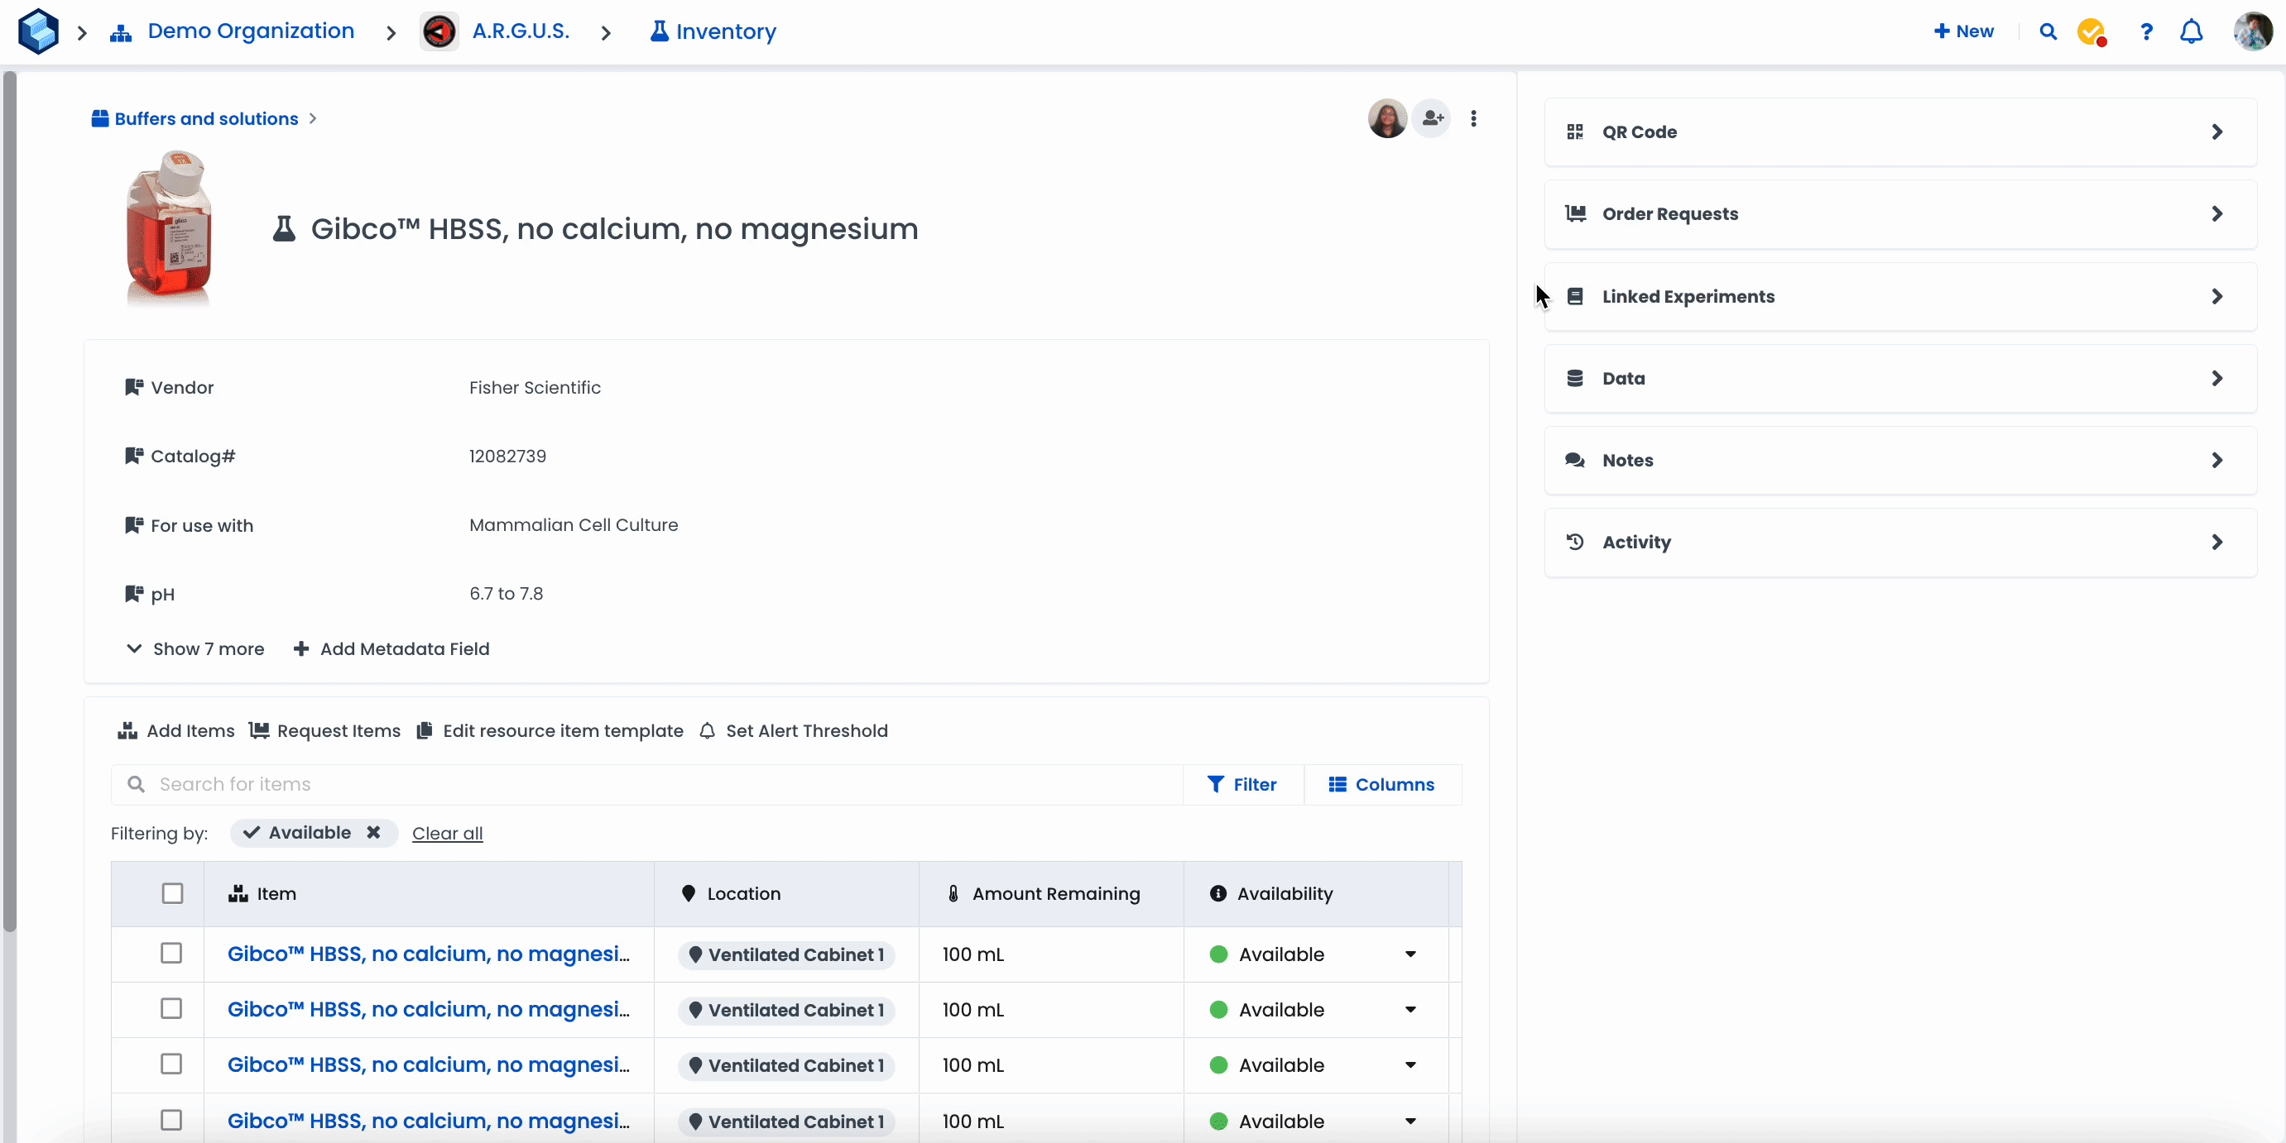Click the add user share icon
The width and height of the screenshot is (2286, 1143).
coord(1431,118)
